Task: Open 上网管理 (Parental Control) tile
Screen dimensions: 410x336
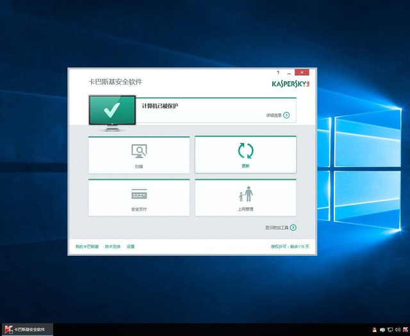Action: 245,198
